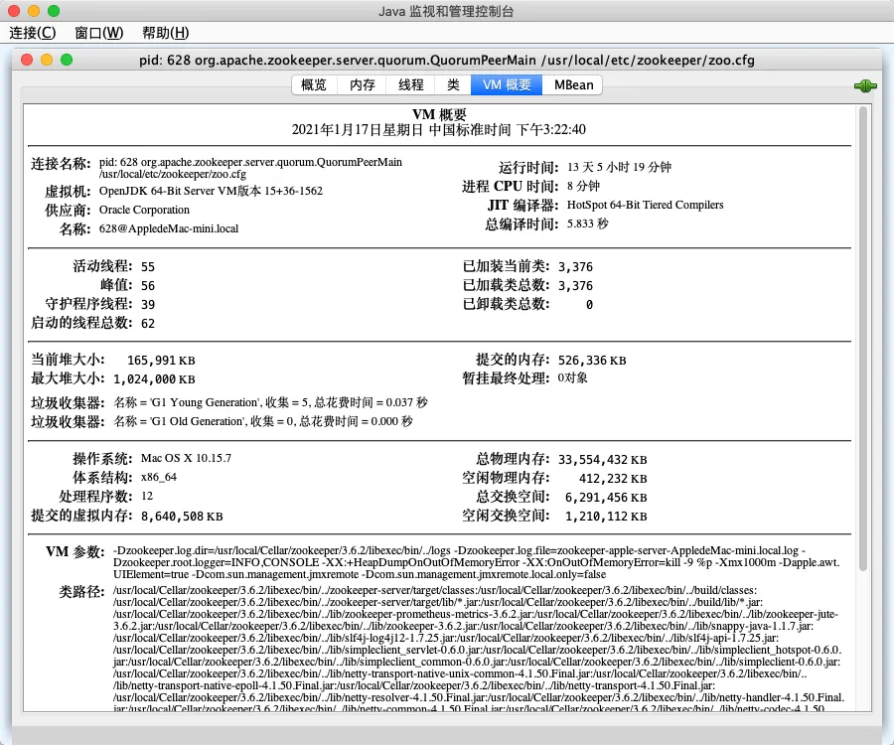This screenshot has width=894, height=745.
Task: Switch to the 概览 tab
Action: click(314, 85)
